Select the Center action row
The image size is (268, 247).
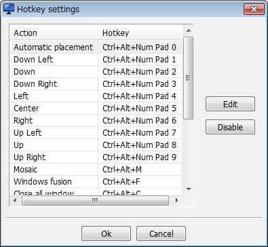tap(96, 109)
